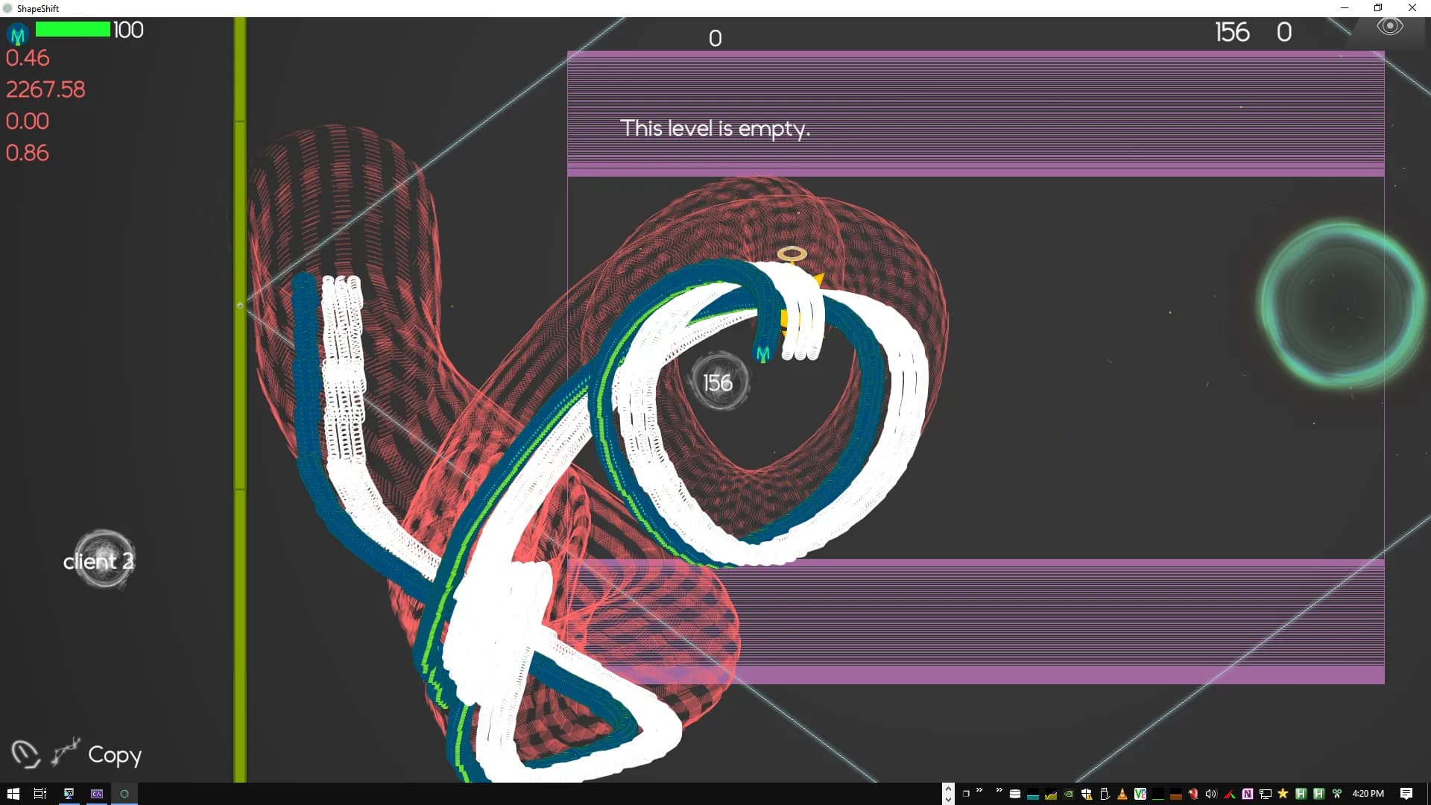Image resolution: width=1431 pixels, height=805 pixels.
Task: Toggle the eye visibility icon at top right
Action: pos(1389,27)
